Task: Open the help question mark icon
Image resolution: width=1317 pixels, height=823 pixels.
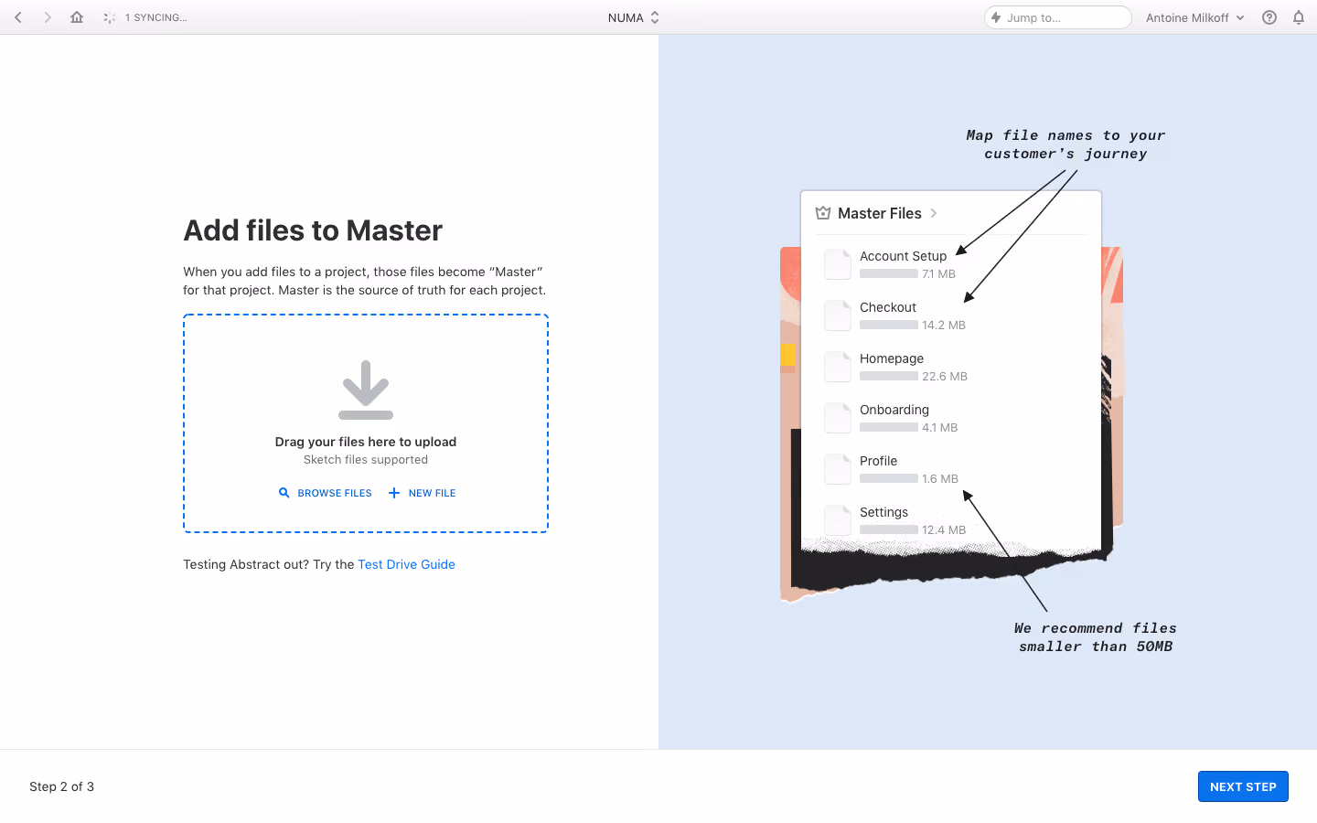Action: click(1269, 17)
